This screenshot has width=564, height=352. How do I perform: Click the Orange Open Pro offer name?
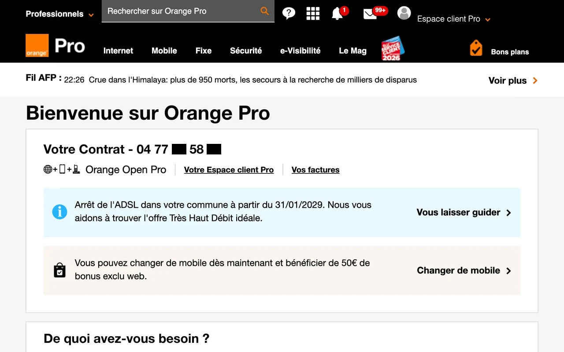tap(126, 170)
